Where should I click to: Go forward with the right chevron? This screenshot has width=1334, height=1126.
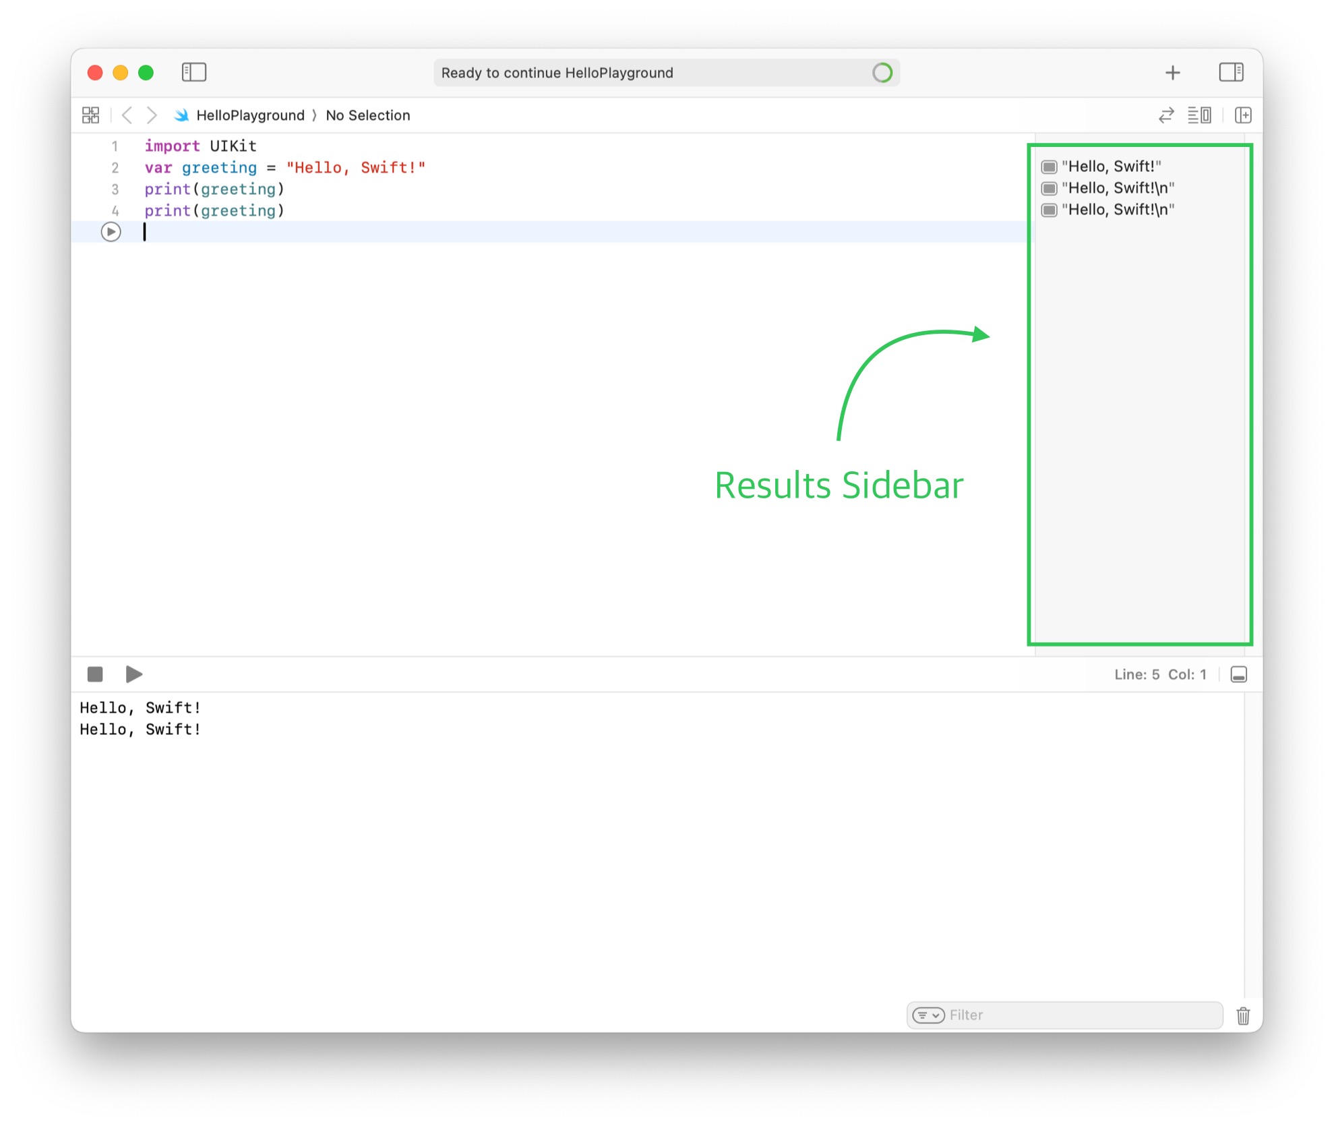click(152, 115)
